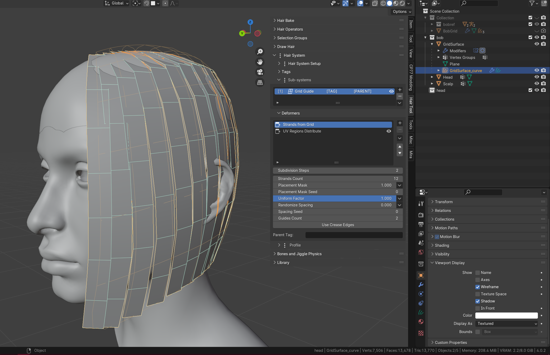Click the Parent Tag input field
This screenshot has width=550, height=355.
click(x=354, y=235)
